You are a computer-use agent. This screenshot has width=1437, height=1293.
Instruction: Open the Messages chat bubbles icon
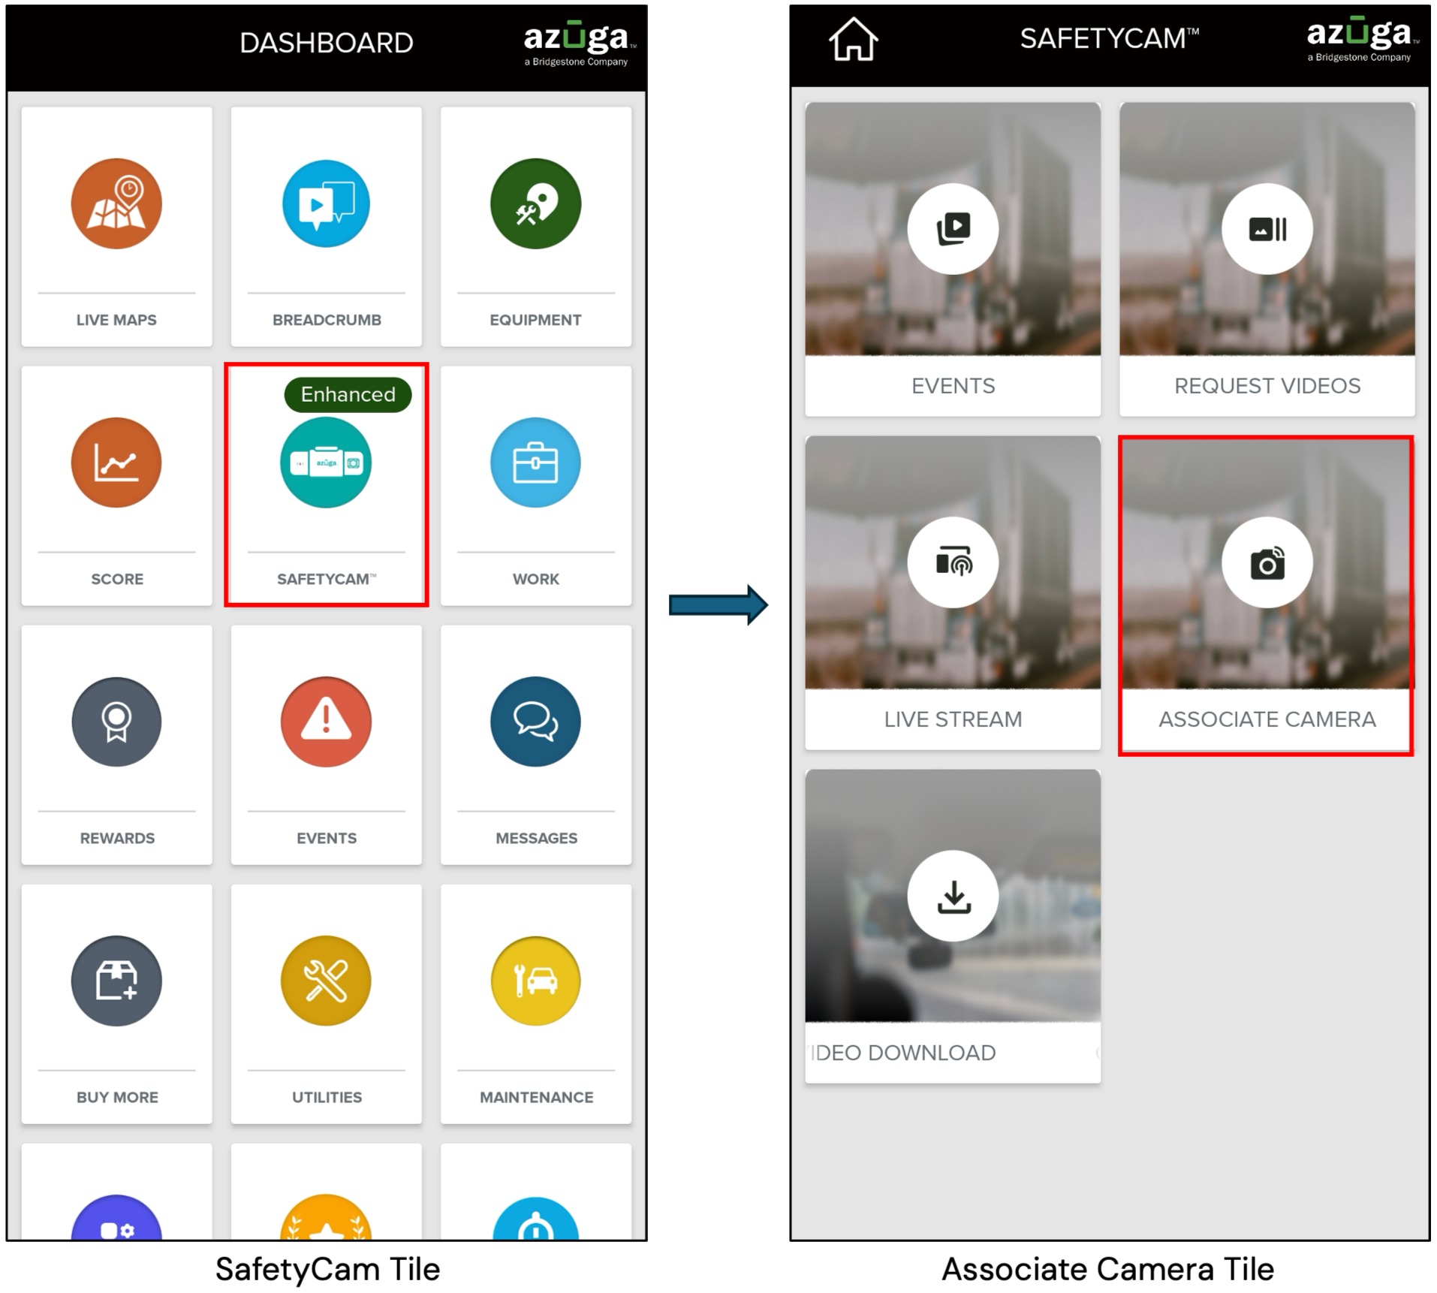(535, 722)
